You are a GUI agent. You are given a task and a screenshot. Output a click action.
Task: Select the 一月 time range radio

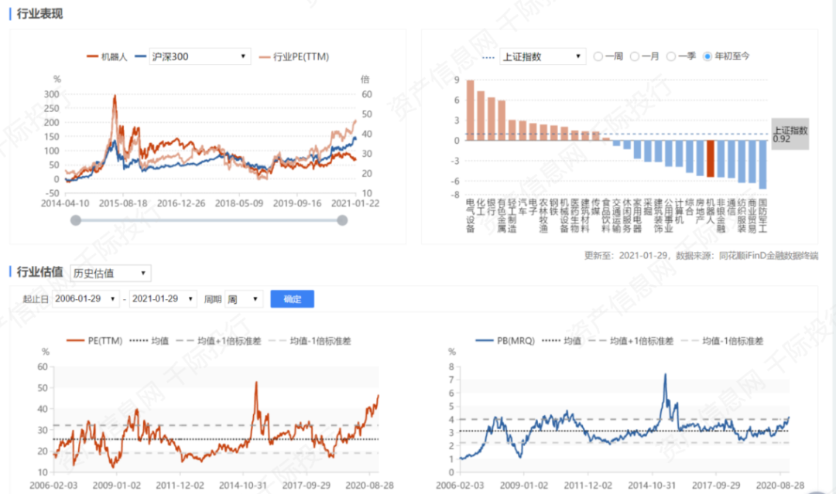pos(635,56)
